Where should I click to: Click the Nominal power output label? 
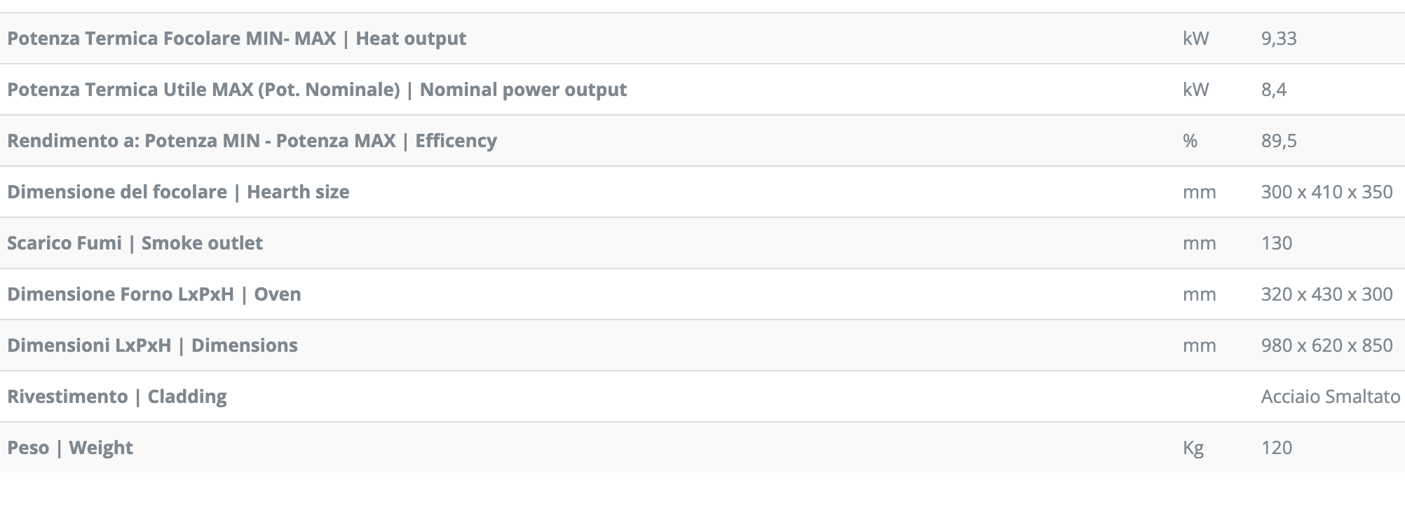coord(317,90)
